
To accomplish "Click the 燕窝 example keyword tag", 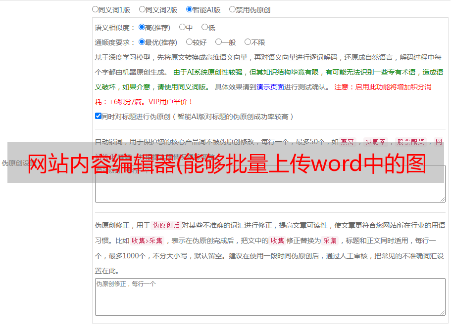I will 347,142.
